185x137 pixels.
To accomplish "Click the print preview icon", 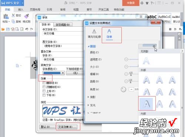I will pos(22,29).
